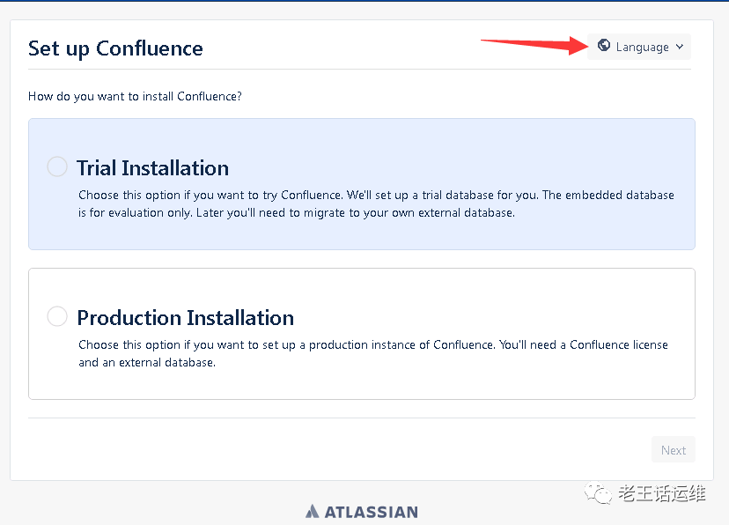
Task: Click the WeChat watermark icon
Action: tap(600, 494)
